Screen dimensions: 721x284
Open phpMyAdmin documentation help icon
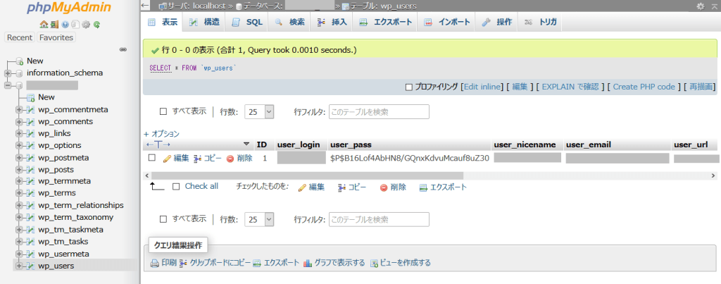click(65, 25)
